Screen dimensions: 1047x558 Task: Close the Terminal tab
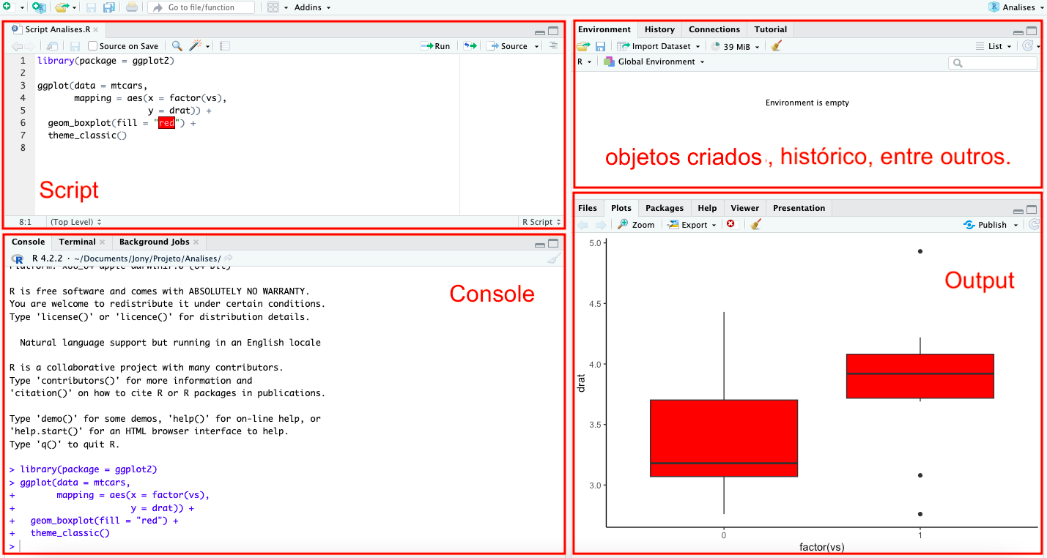tap(103, 242)
